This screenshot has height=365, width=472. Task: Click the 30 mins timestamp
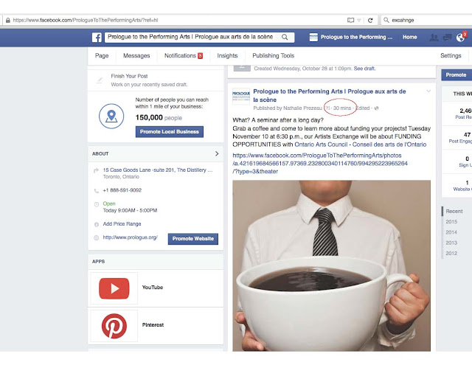point(342,108)
